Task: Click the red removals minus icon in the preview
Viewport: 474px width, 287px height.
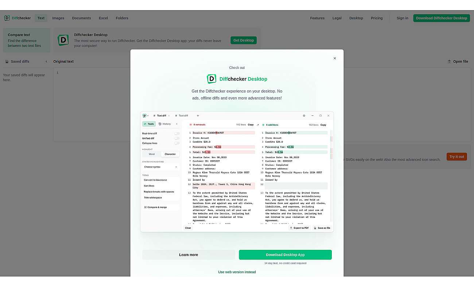Action: [191, 125]
